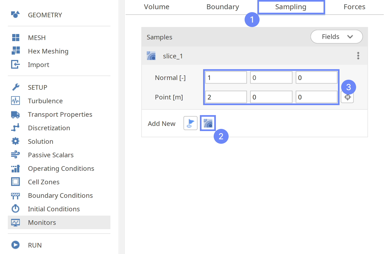
Task: Click the Initial Conditions timer icon
Action: pyautogui.click(x=15, y=209)
